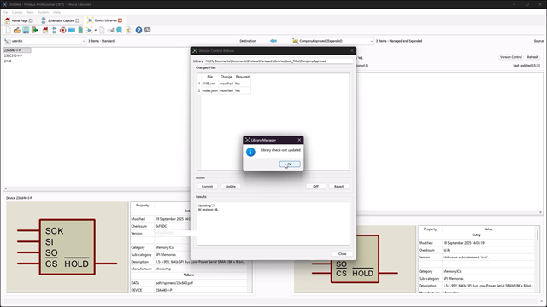547x307 pixels.
Task: Click the SRAM device symbol preview at bottom left
Action: click(68, 247)
